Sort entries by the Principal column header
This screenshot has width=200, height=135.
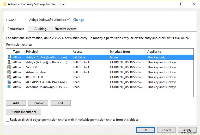coord(47,52)
